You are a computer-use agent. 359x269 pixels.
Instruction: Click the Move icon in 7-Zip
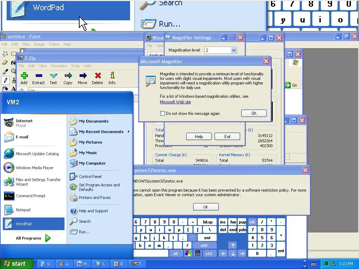[83, 78]
